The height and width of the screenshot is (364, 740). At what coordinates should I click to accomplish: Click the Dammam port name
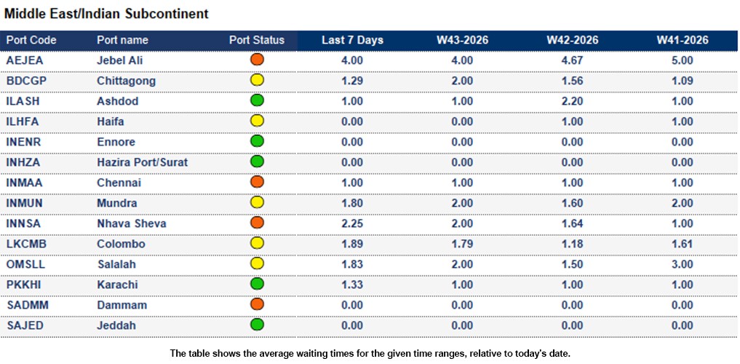point(122,305)
